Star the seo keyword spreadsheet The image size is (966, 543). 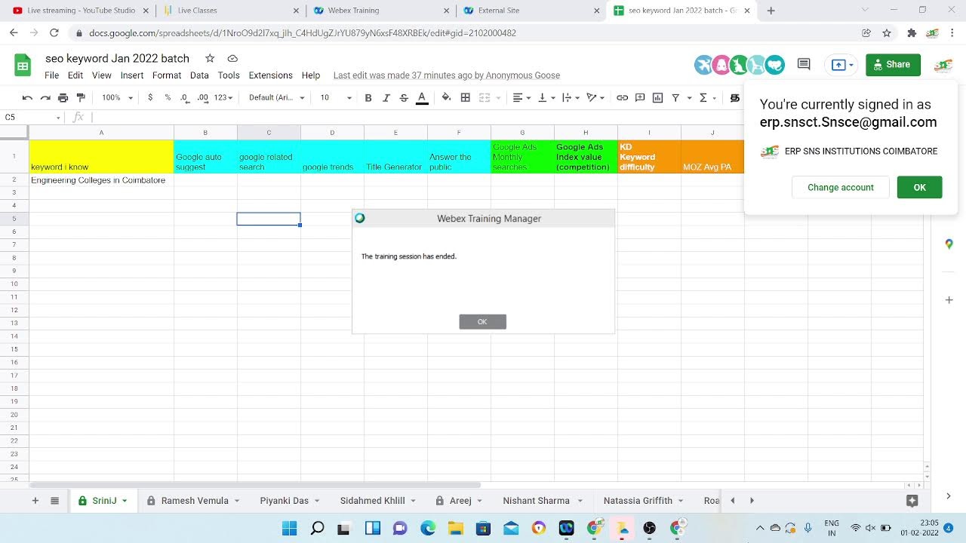(210, 59)
